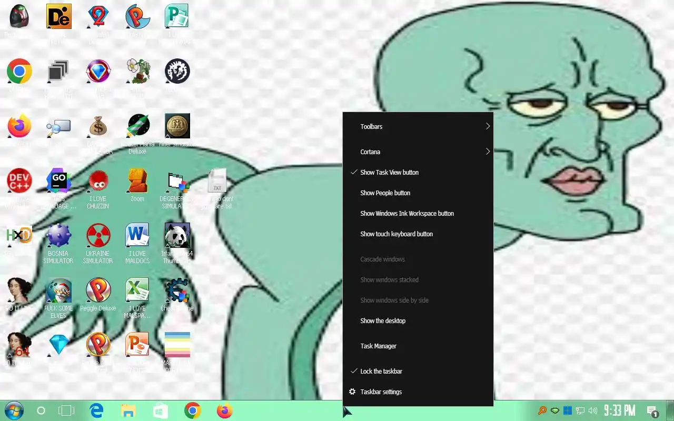
Task: Select the PowerPoint desktop shortcut
Action: coord(138,345)
